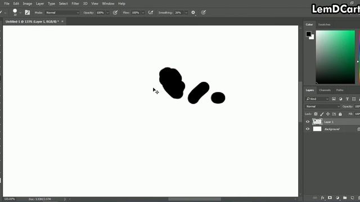Screen dimensions: 360x202
Task: Open the Type menu
Action: 51,4
